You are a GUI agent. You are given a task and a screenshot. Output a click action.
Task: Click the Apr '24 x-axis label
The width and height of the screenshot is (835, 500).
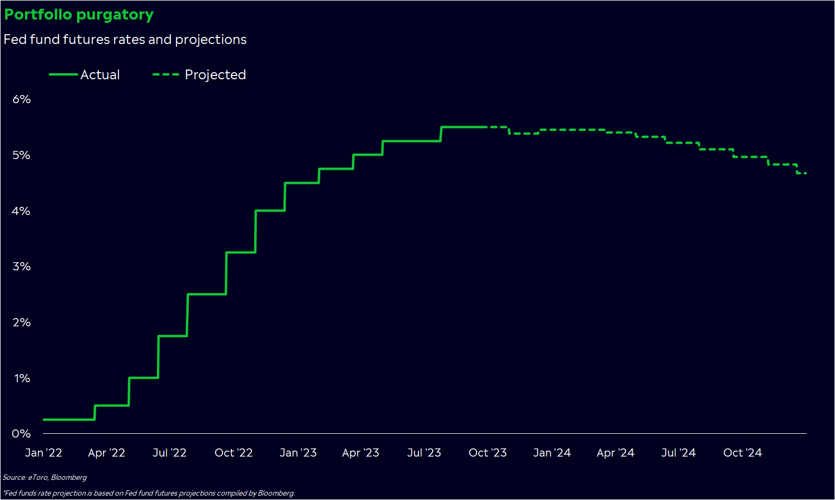coord(615,453)
